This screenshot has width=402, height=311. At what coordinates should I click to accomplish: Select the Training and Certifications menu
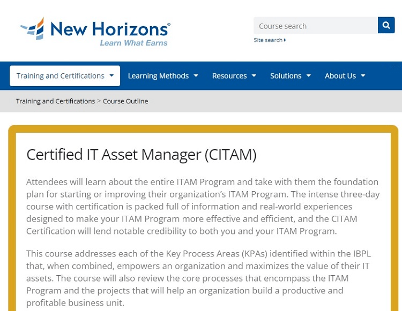pyautogui.click(x=65, y=76)
